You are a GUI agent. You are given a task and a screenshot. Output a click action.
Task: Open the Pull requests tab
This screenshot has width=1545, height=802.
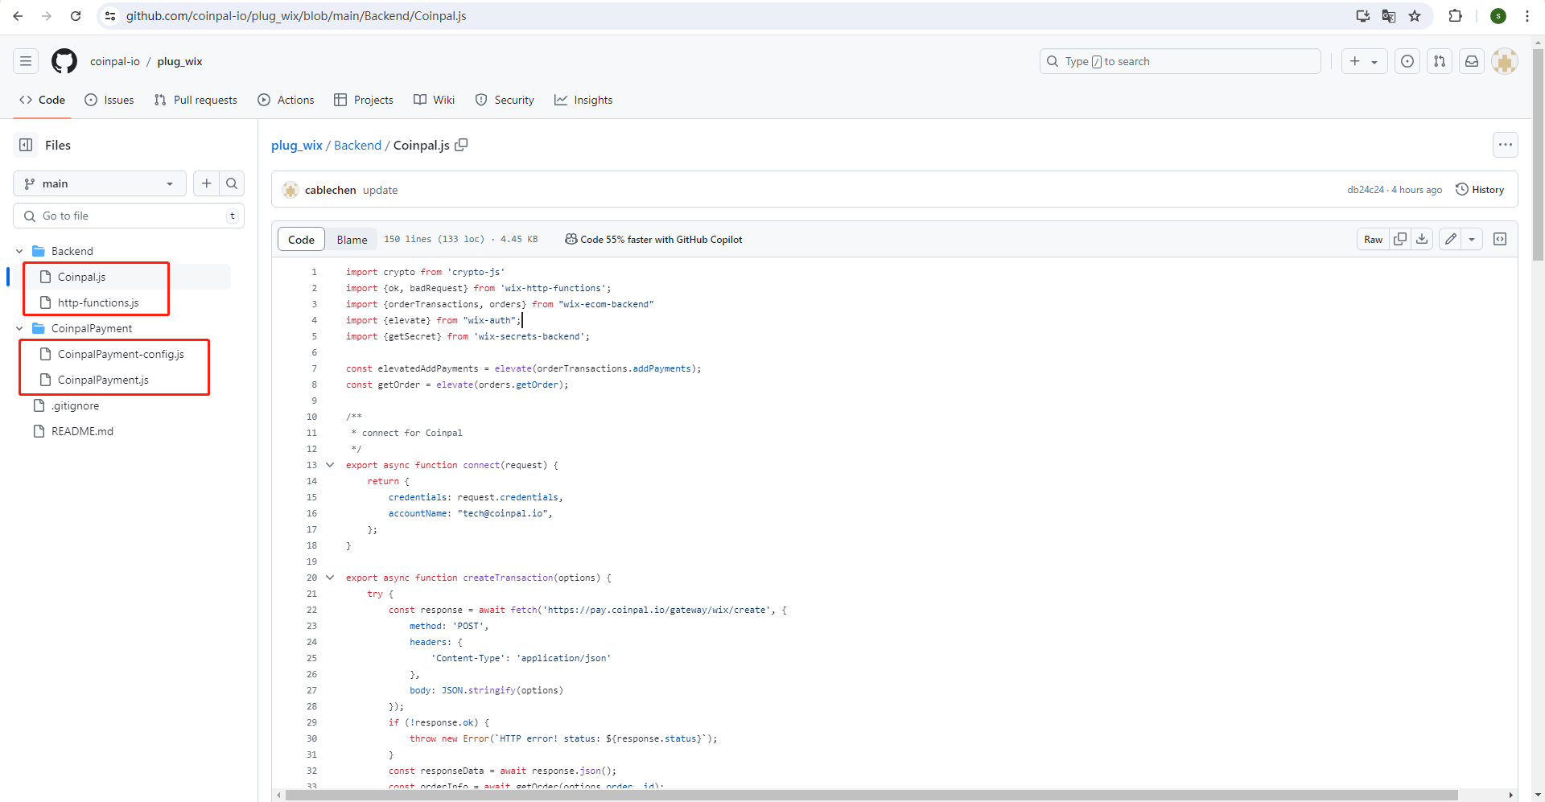pos(196,100)
